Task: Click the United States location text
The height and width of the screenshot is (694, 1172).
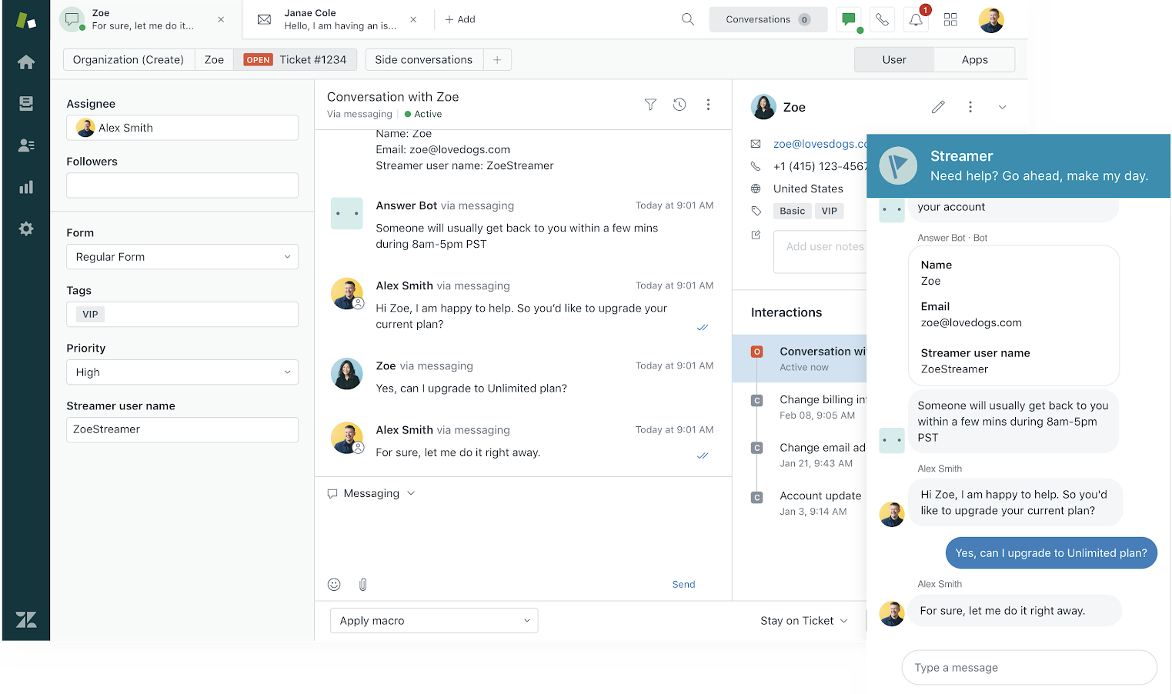Action: [x=808, y=189]
